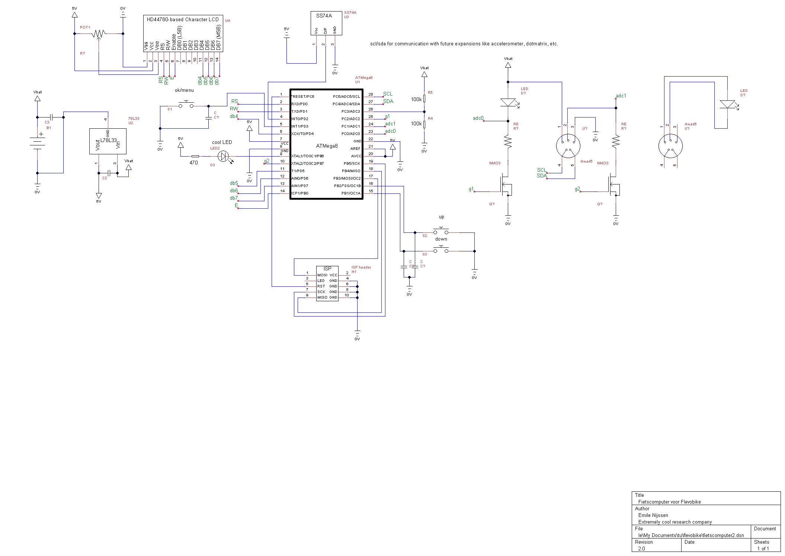This screenshot has width=785, height=556.
Task: Select the POT1 potentiometer symbol
Action: pyautogui.click(x=99, y=34)
